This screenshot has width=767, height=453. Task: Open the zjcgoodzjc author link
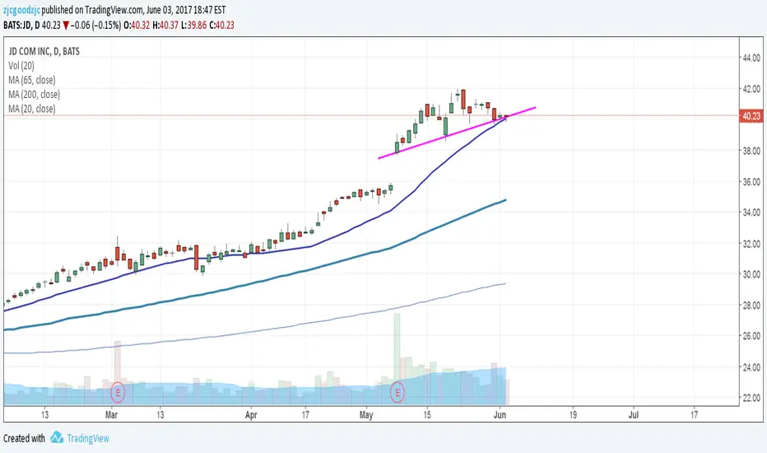22,10
